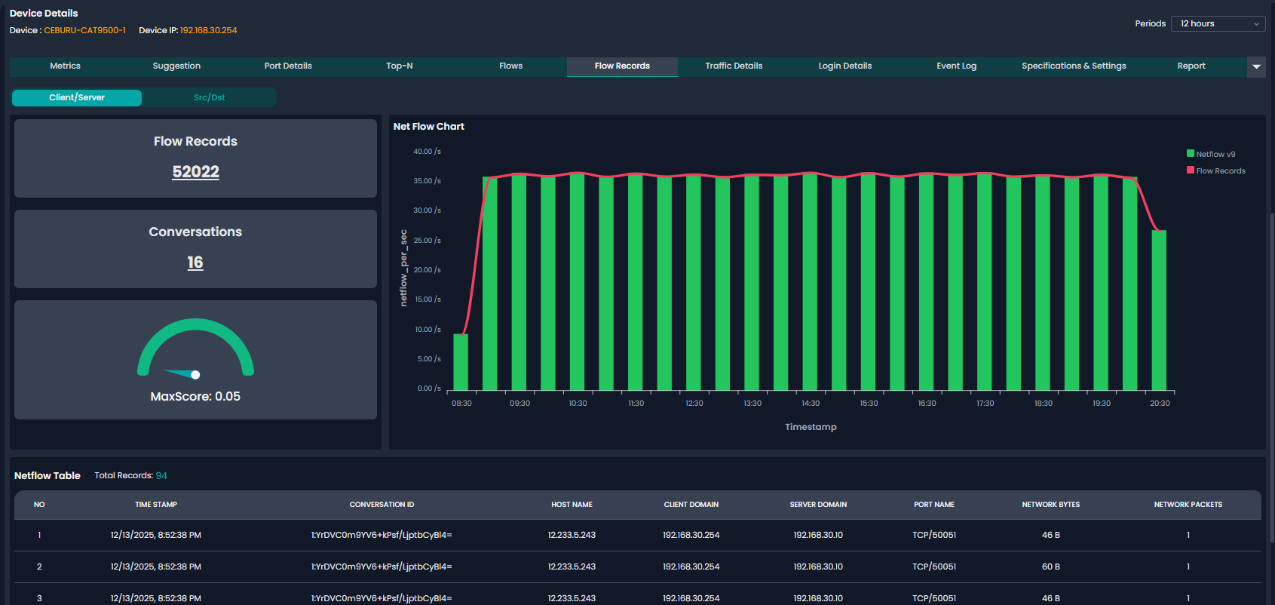
Task: Click the 46 B bytes value in row 1
Action: pyautogui.click(x=1051, y=535)
